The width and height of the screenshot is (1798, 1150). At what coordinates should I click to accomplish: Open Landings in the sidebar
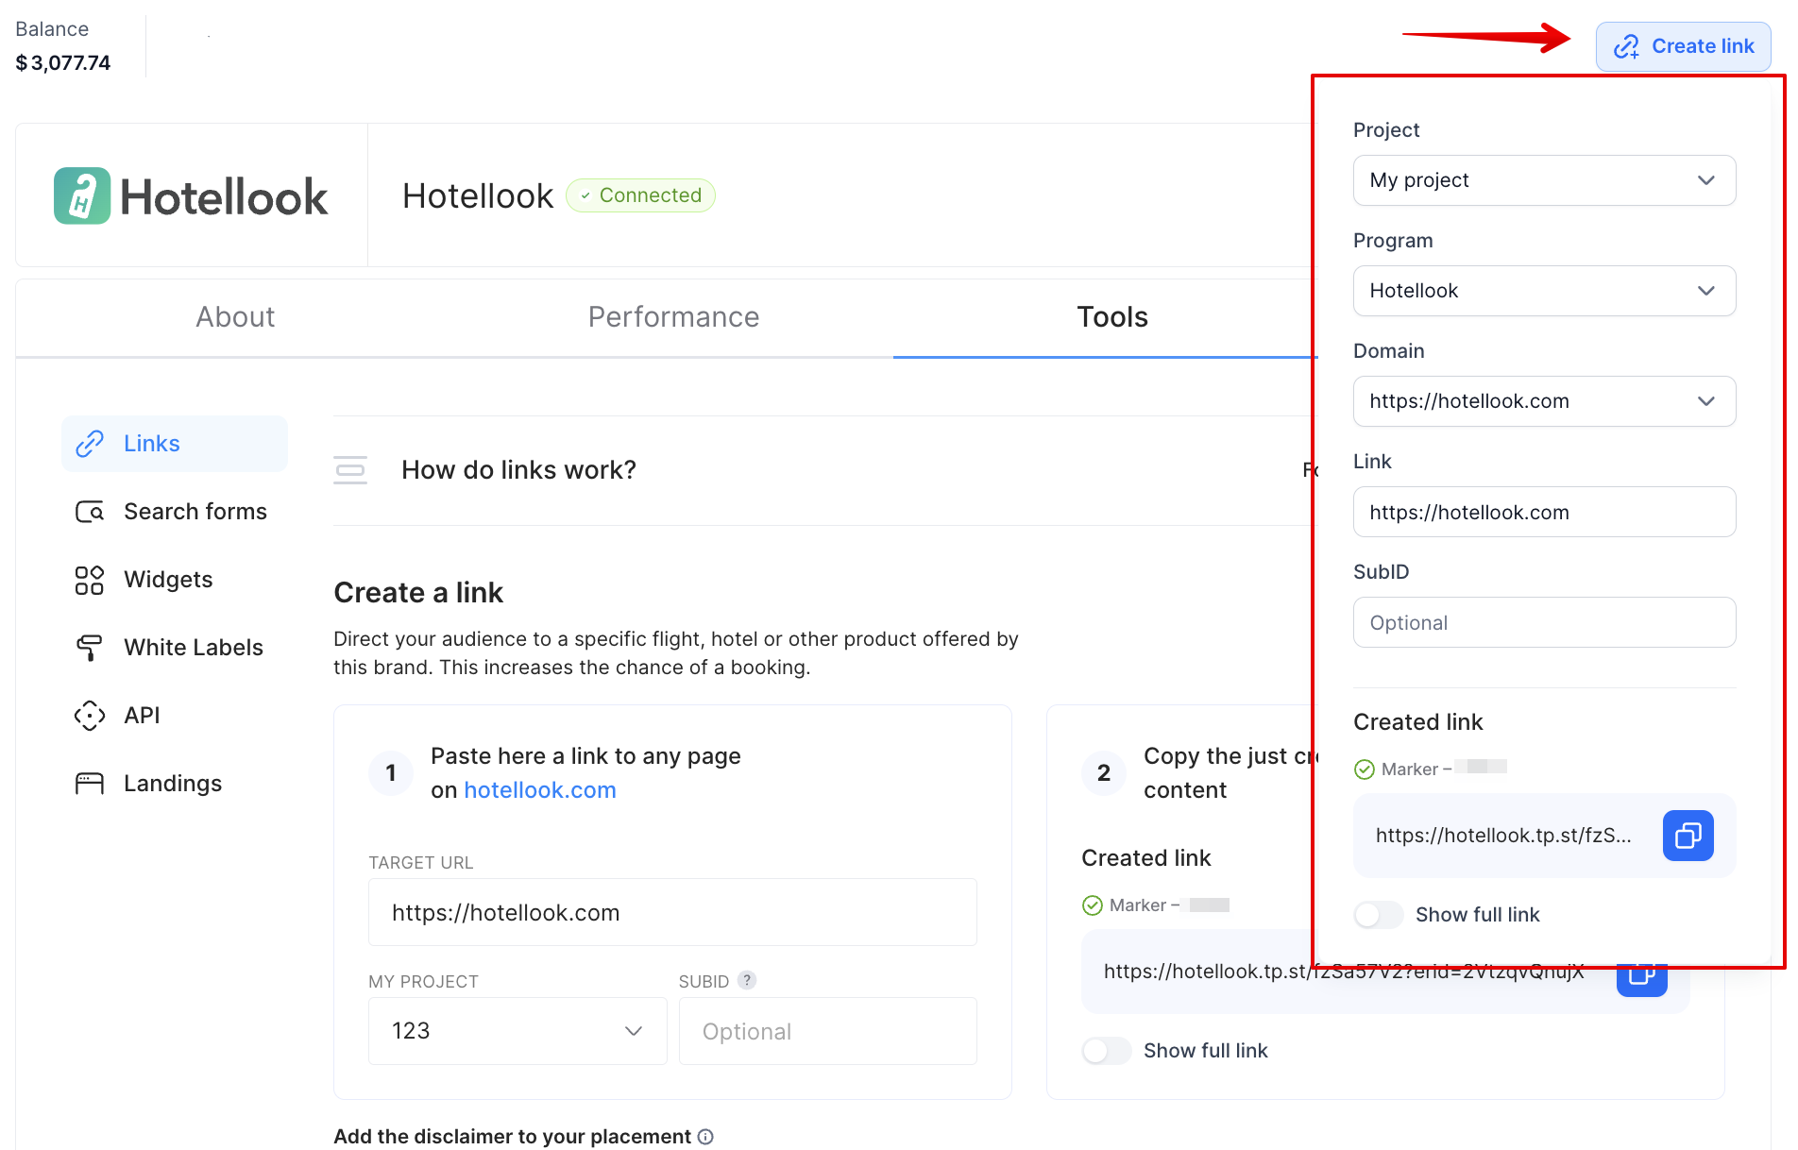175,784
